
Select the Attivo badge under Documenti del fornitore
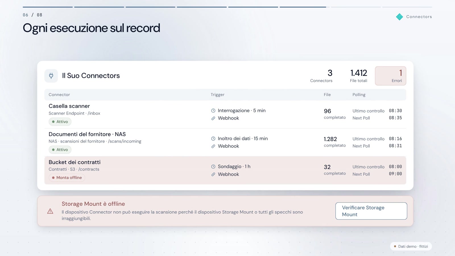click(x=60, y=150)
